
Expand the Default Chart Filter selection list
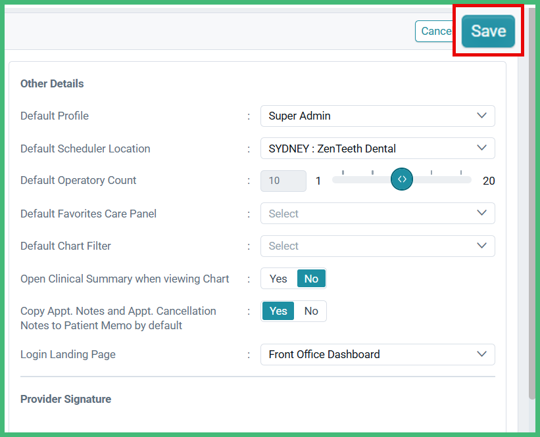(x=378, y=246)
